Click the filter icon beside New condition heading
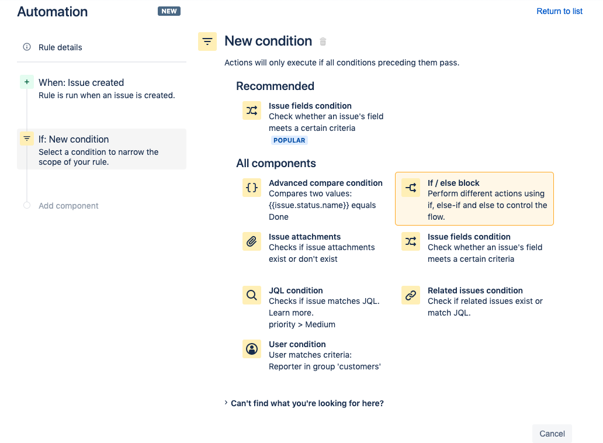Image resolution: width=603 pixels, height=443 pixels. (207, 41)
